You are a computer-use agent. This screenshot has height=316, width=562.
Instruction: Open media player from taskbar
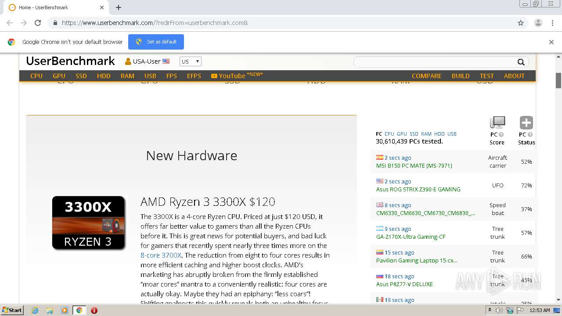[x=65, y=310]
